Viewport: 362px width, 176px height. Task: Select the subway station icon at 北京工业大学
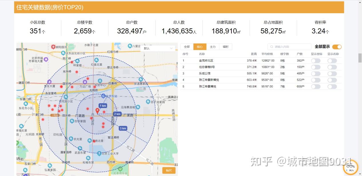click(99, 153)
